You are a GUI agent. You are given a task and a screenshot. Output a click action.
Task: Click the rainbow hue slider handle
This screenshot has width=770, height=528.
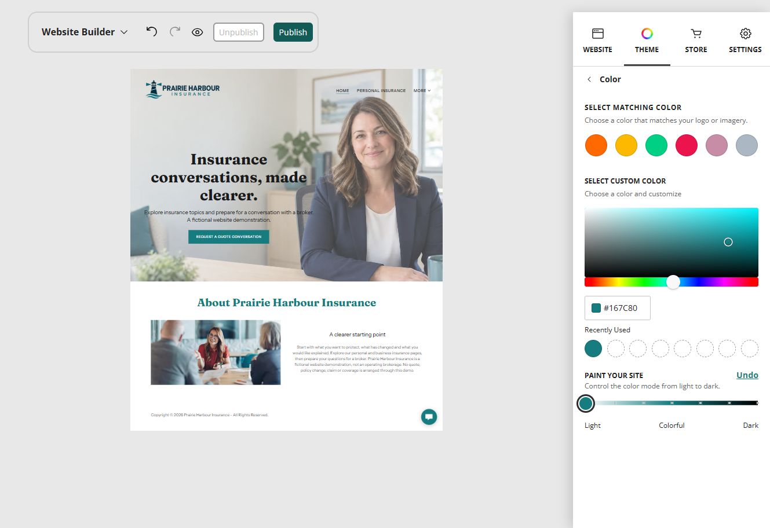[673, 282]
